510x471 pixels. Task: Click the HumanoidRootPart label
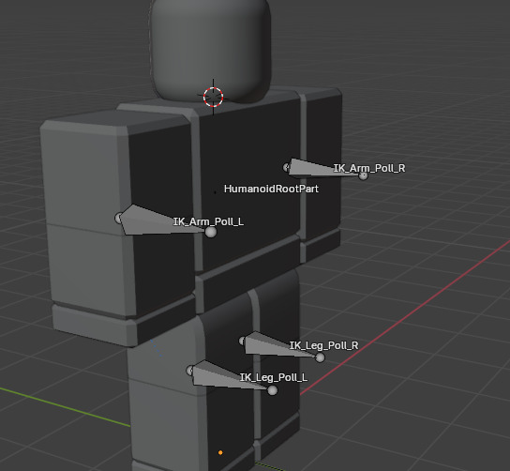tap(271, 189)
